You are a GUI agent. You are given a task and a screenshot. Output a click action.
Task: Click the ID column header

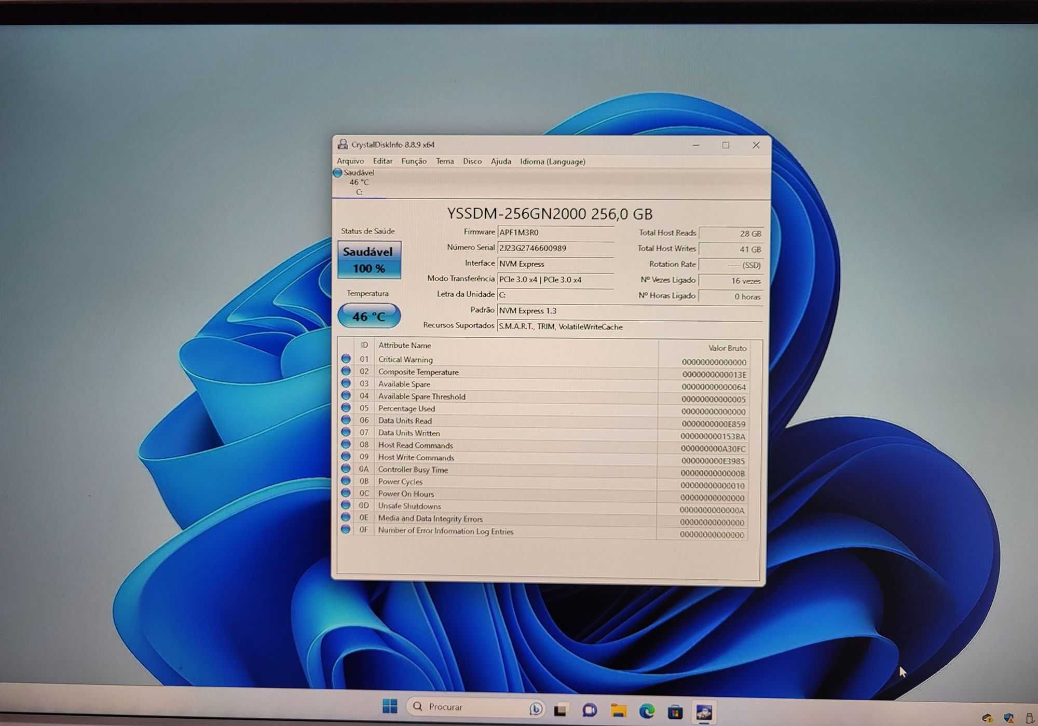[364, 345]
